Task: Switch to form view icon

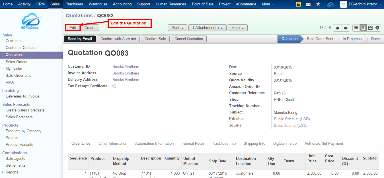Action: coord(363,28)
